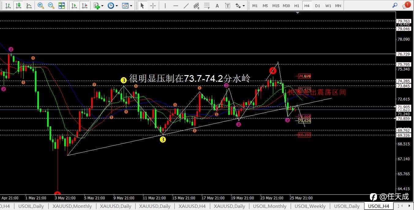Switch timeframe to M30
The height and width of the screenshot is (210, 414).
click(286, 5)
